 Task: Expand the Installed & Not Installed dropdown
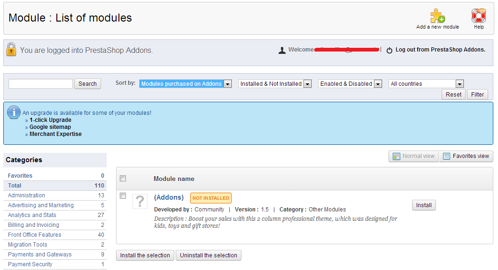275,84
